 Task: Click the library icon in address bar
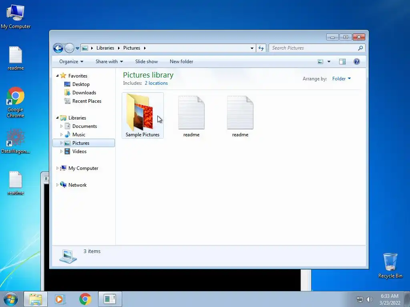pyautogui.click(x=85, y=48)
